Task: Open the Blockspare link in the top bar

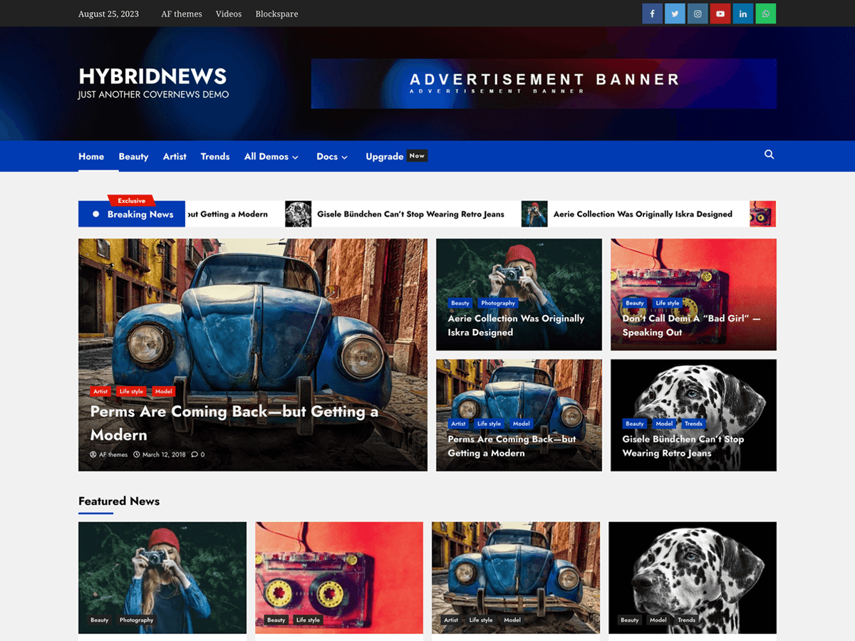Action: coord(276,13)
